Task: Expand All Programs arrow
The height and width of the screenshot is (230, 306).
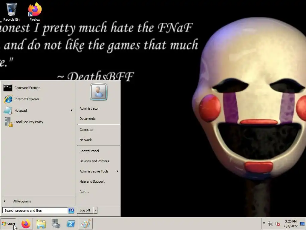Action: pos(4,201)
